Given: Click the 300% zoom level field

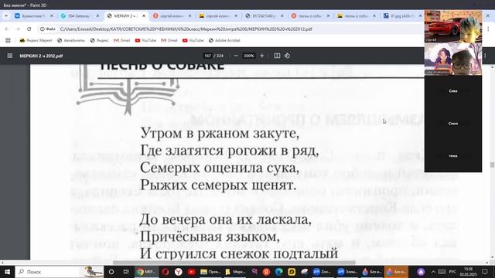Looking at the screenshot, I should (248, 56).
